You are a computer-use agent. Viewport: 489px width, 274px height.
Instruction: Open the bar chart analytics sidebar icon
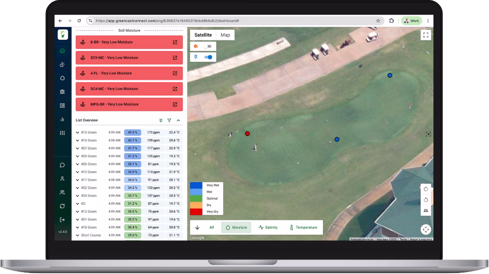(x=62, y=119)
